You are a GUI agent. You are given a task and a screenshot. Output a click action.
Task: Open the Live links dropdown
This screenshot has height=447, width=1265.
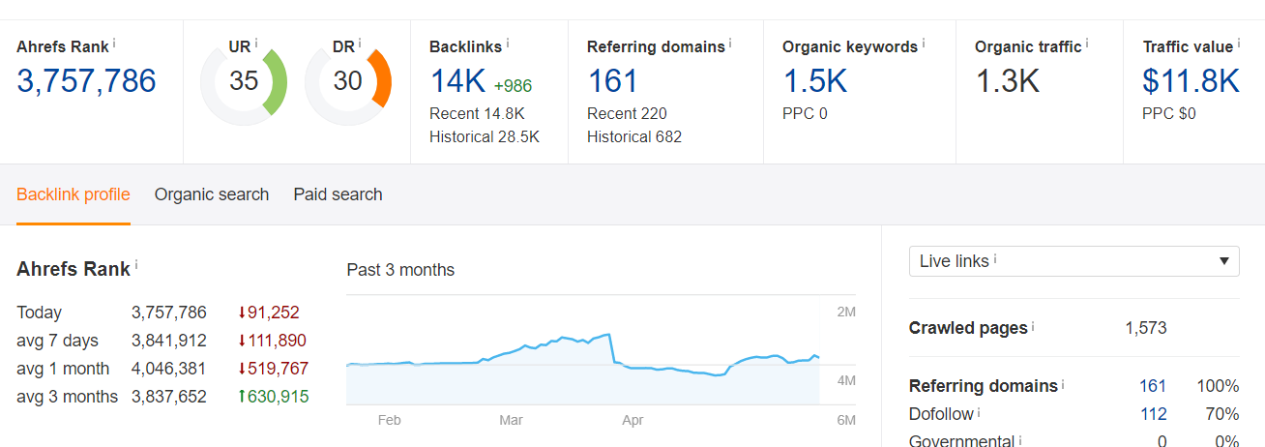tap(1074, 261)
